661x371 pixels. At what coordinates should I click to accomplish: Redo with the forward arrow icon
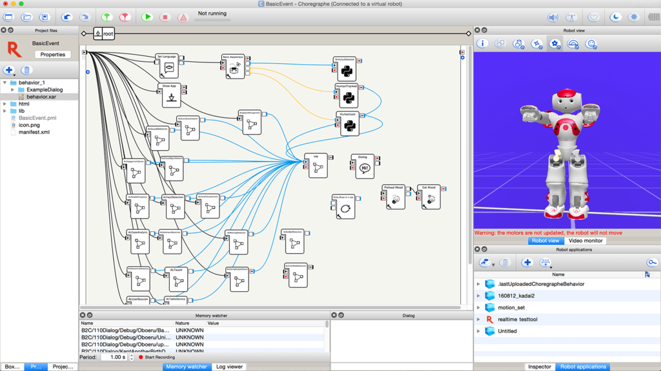pos(85,17)
